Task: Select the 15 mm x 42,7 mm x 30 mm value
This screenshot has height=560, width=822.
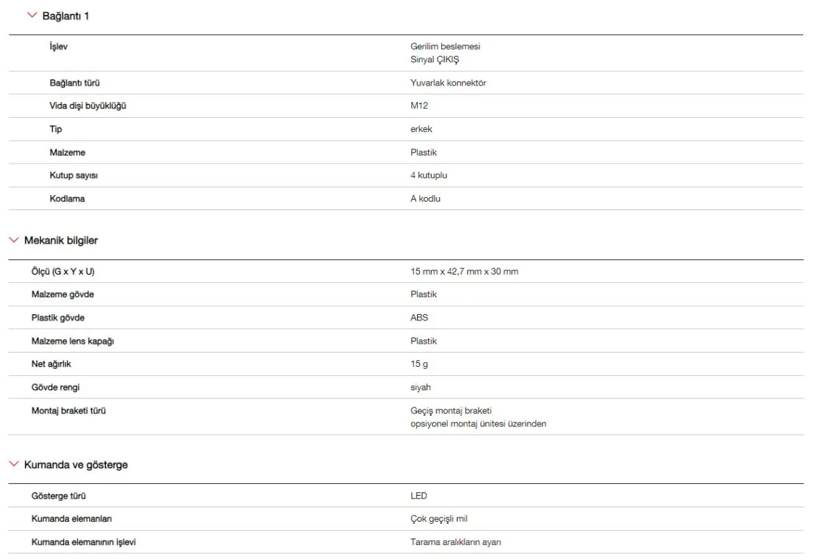Action: (x=460, y=272)
